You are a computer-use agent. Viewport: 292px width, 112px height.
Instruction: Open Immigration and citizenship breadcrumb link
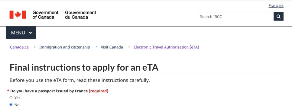[65, 47]
